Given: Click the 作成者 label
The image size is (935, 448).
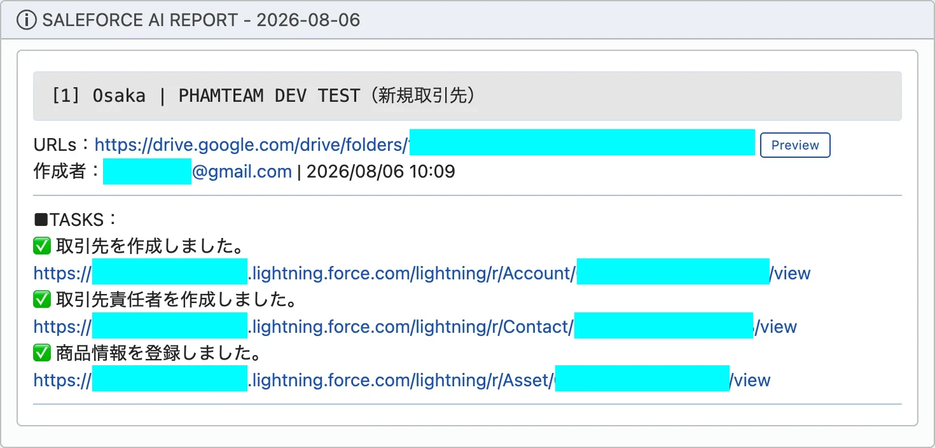Looking at the screenshot, I should tap(67, 172).
